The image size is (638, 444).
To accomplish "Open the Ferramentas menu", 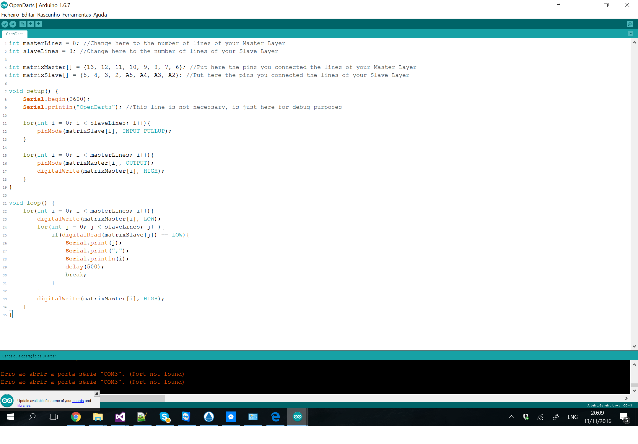I will pos(77,15).
